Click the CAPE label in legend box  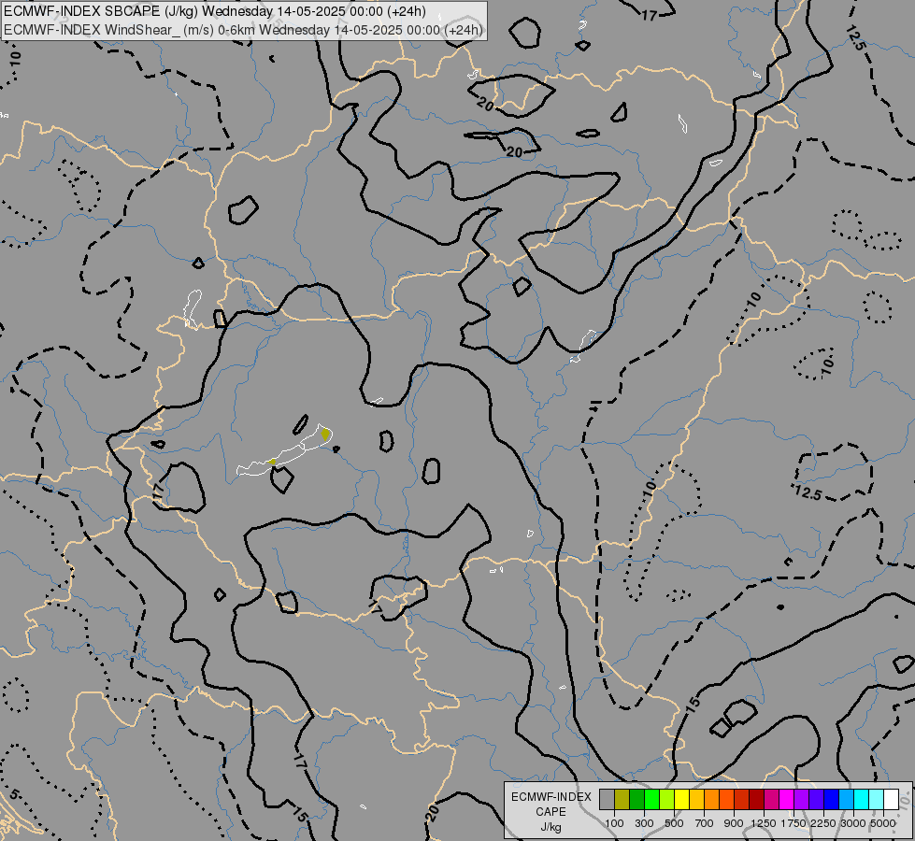point(550,812)
